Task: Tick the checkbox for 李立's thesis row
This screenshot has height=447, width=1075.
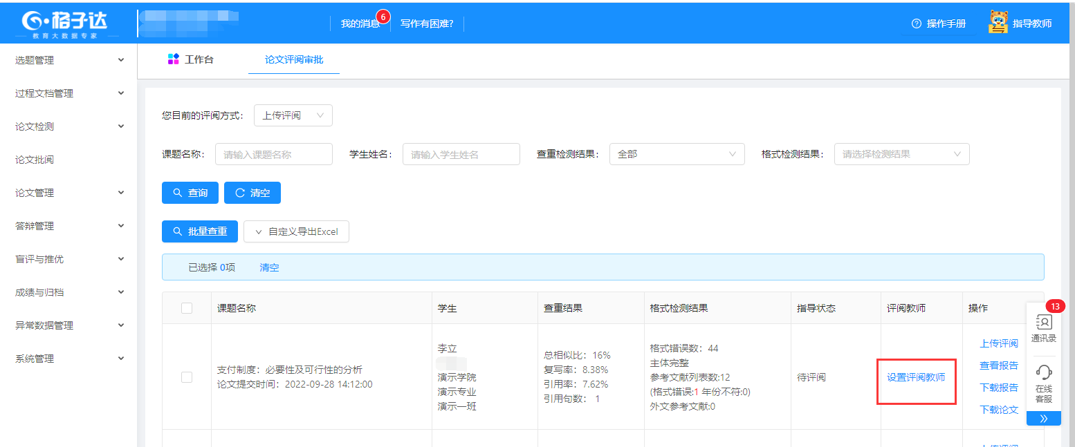Action: pos(187,377)
